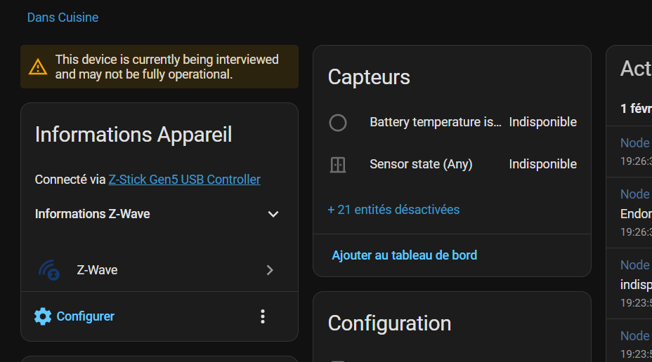652x362 pixels.
Task: Click the Z-Wave logo icon
Action: tap(49, 270)
